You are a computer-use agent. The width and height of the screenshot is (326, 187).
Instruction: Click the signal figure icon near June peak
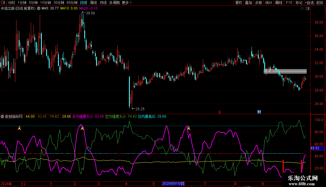click(x=189, y=128)
